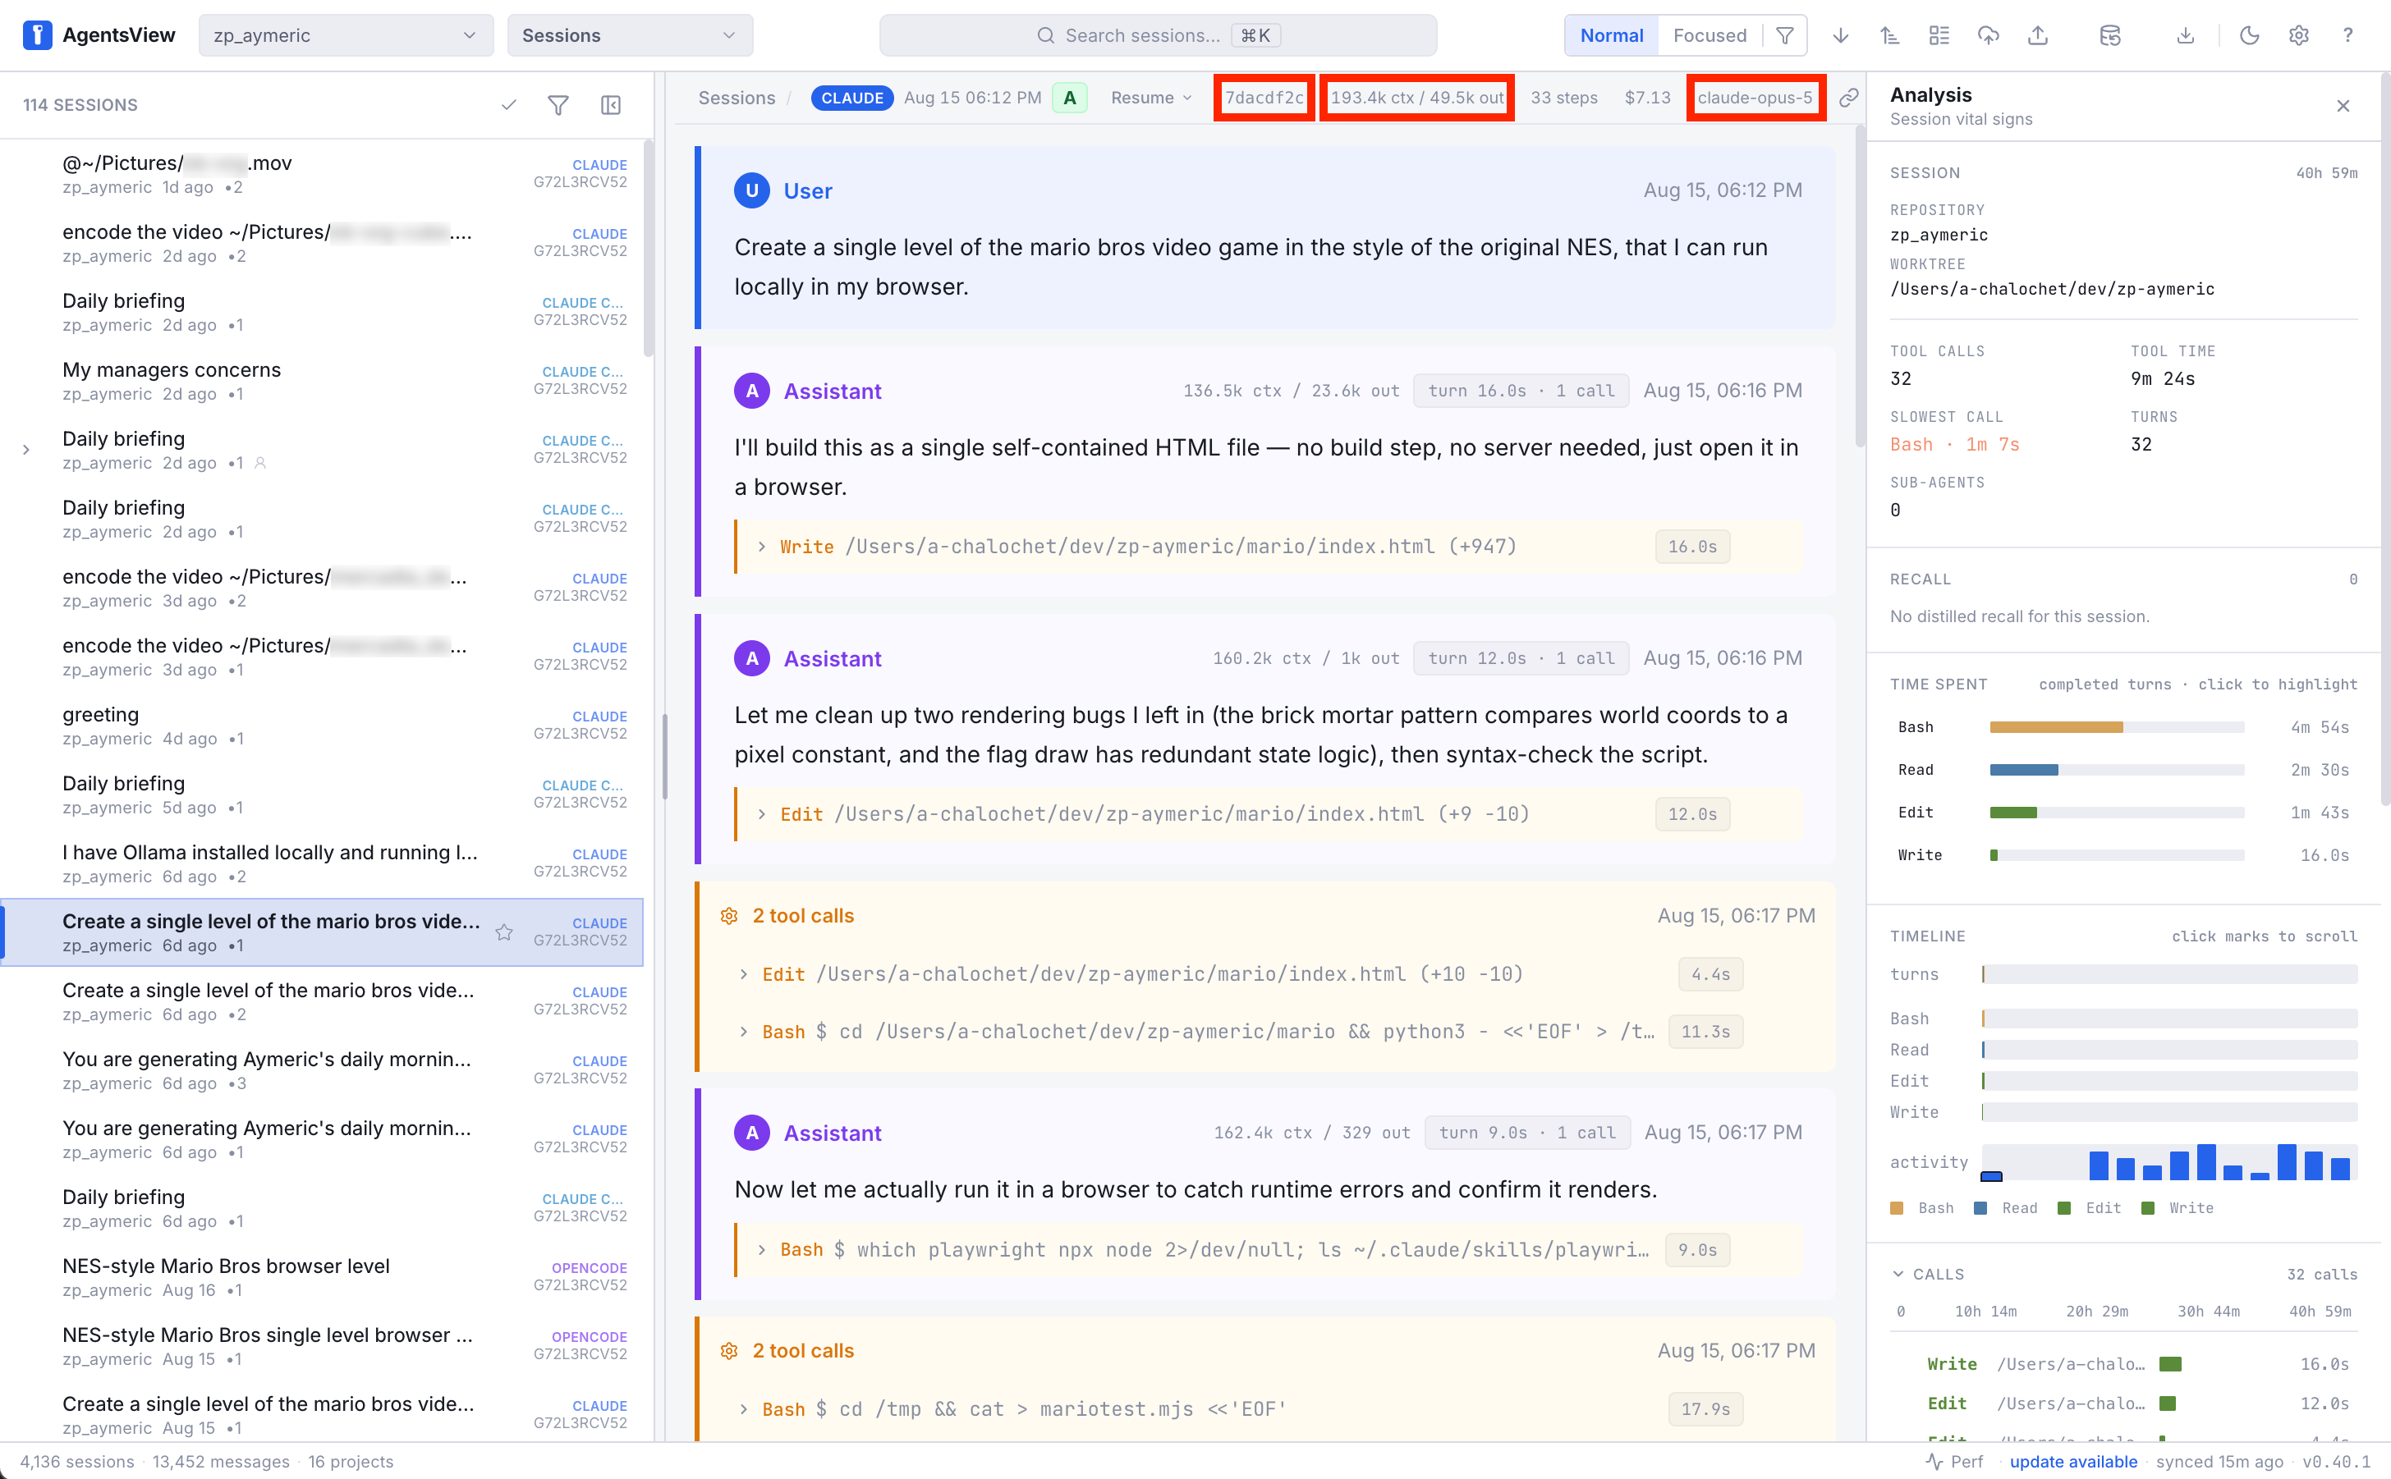Copy session link via chain icon
Viewport: 2391px width, 1479px height.
(x=1848, y=98)
